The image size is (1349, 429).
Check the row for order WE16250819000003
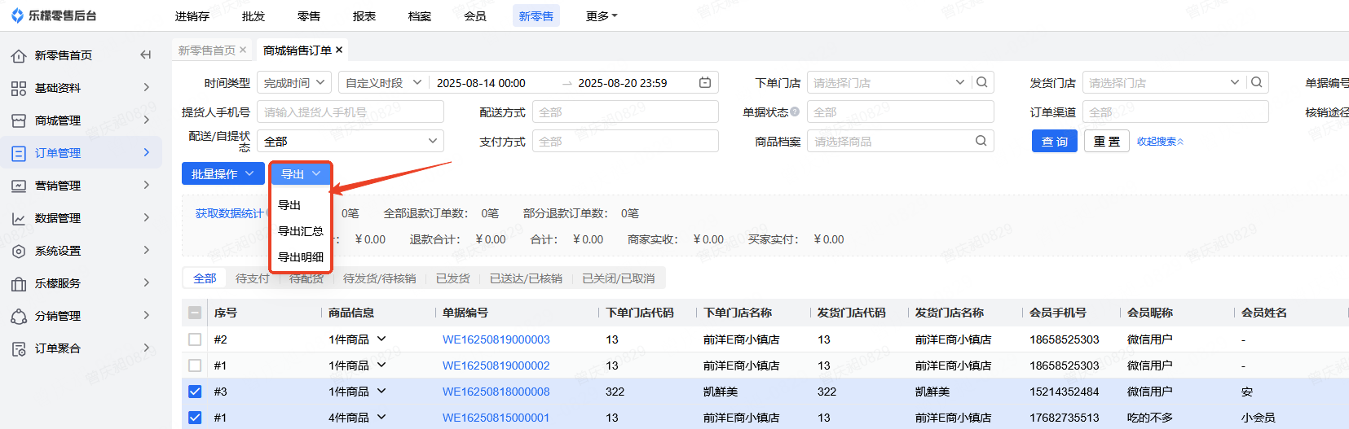click(x=195, y=339)
